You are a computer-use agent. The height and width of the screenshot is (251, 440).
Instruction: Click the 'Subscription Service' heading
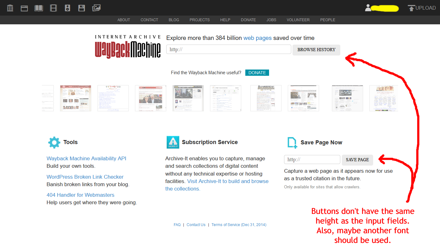point(210,142)
